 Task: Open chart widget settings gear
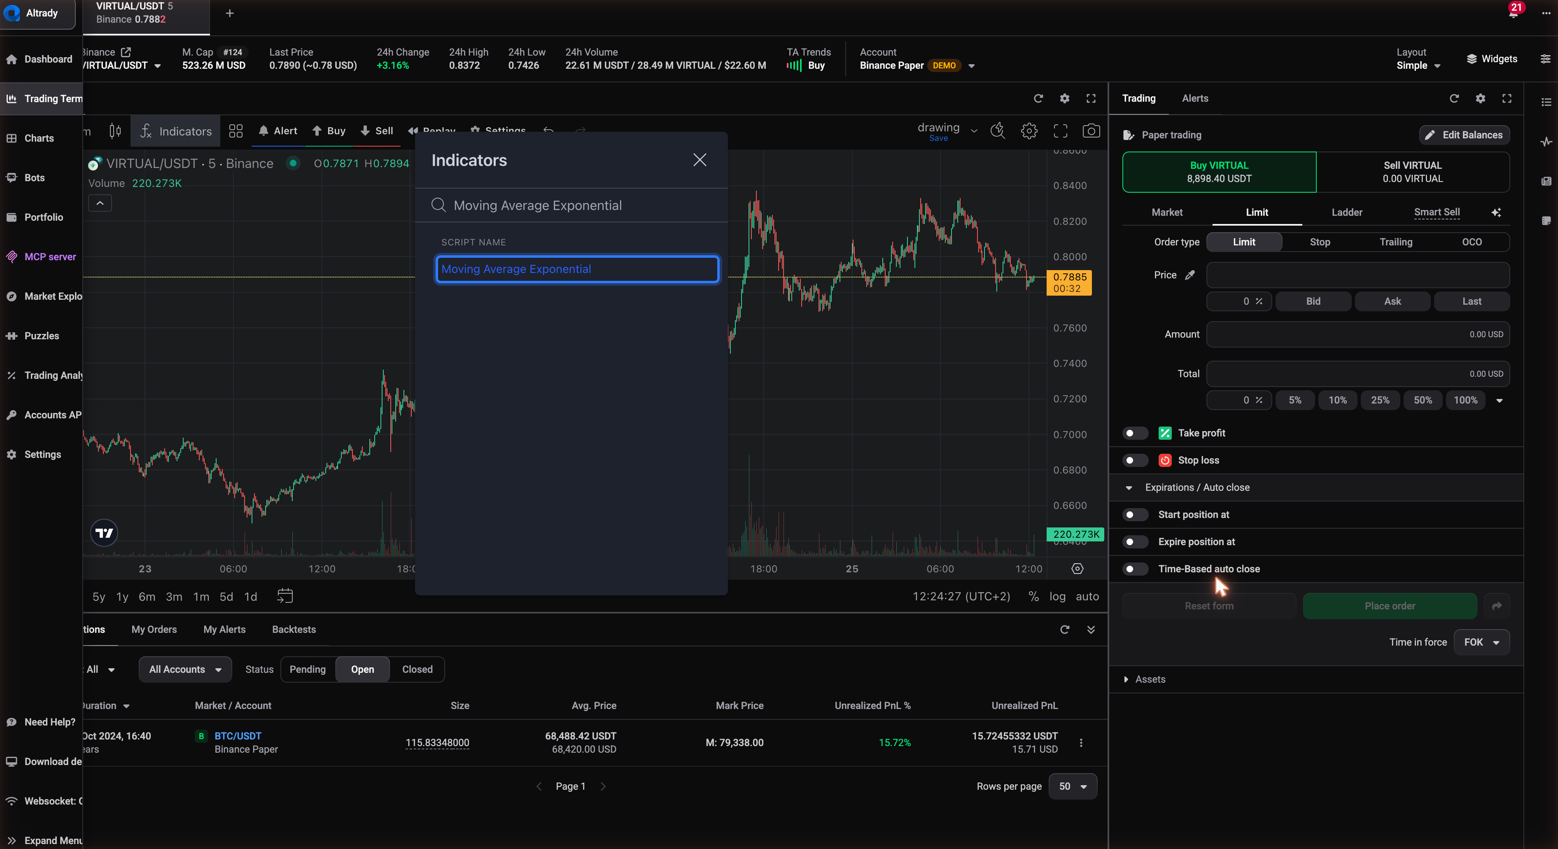(x=1064, y=98)
